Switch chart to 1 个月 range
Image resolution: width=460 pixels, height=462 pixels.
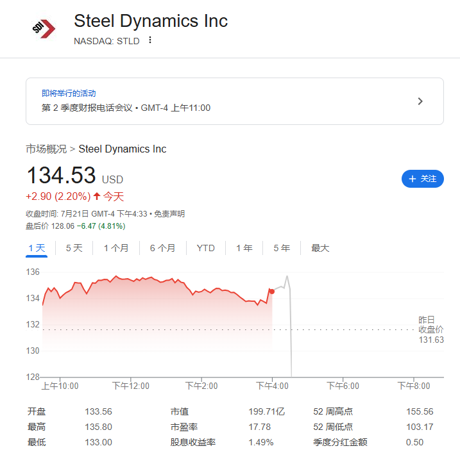pos(116,248)
